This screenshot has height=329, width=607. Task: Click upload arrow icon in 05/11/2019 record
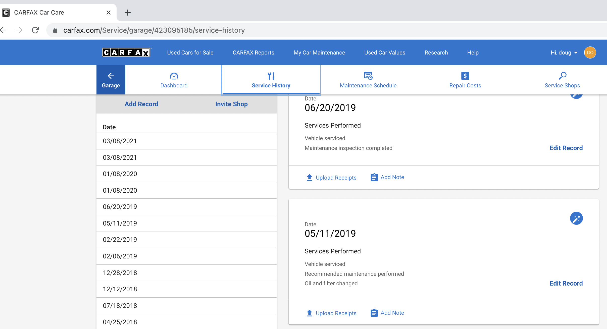309,313
